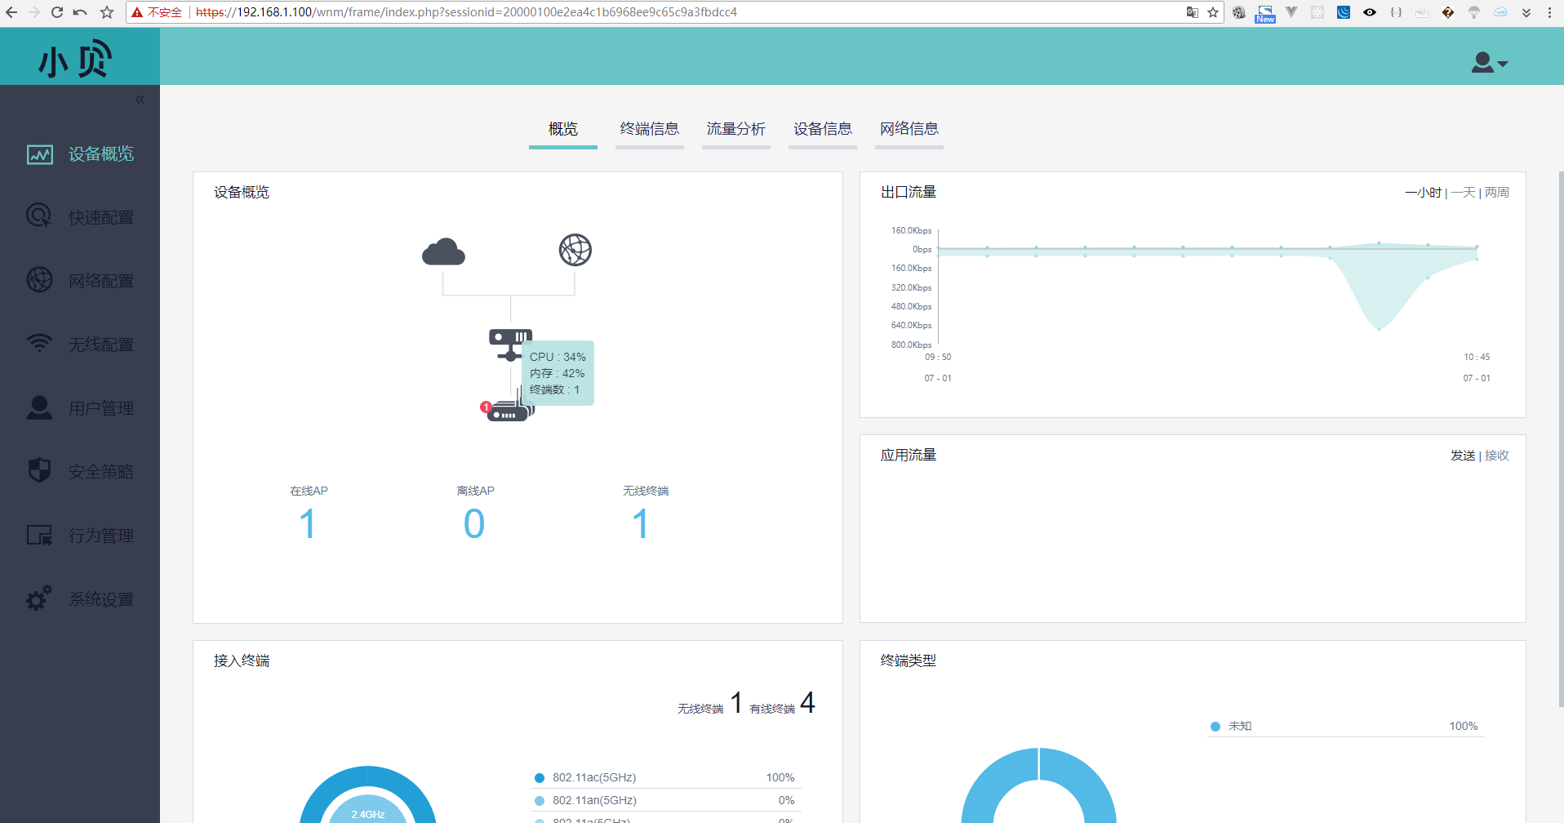
Task: Click the 用户管理 person icon in sidebar
Action: click(x=39, y=407)
